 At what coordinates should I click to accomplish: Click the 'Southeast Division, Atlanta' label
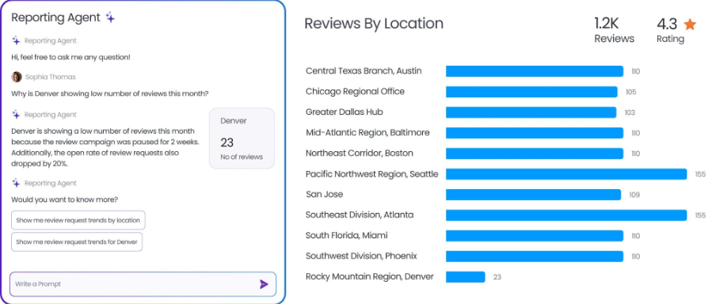(360, 215)
